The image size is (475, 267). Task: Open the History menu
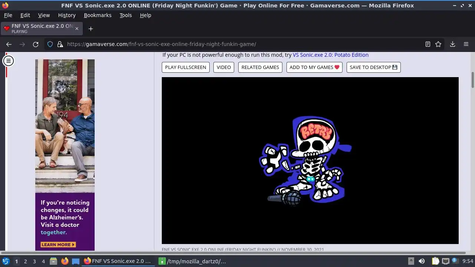coord(67,15)
